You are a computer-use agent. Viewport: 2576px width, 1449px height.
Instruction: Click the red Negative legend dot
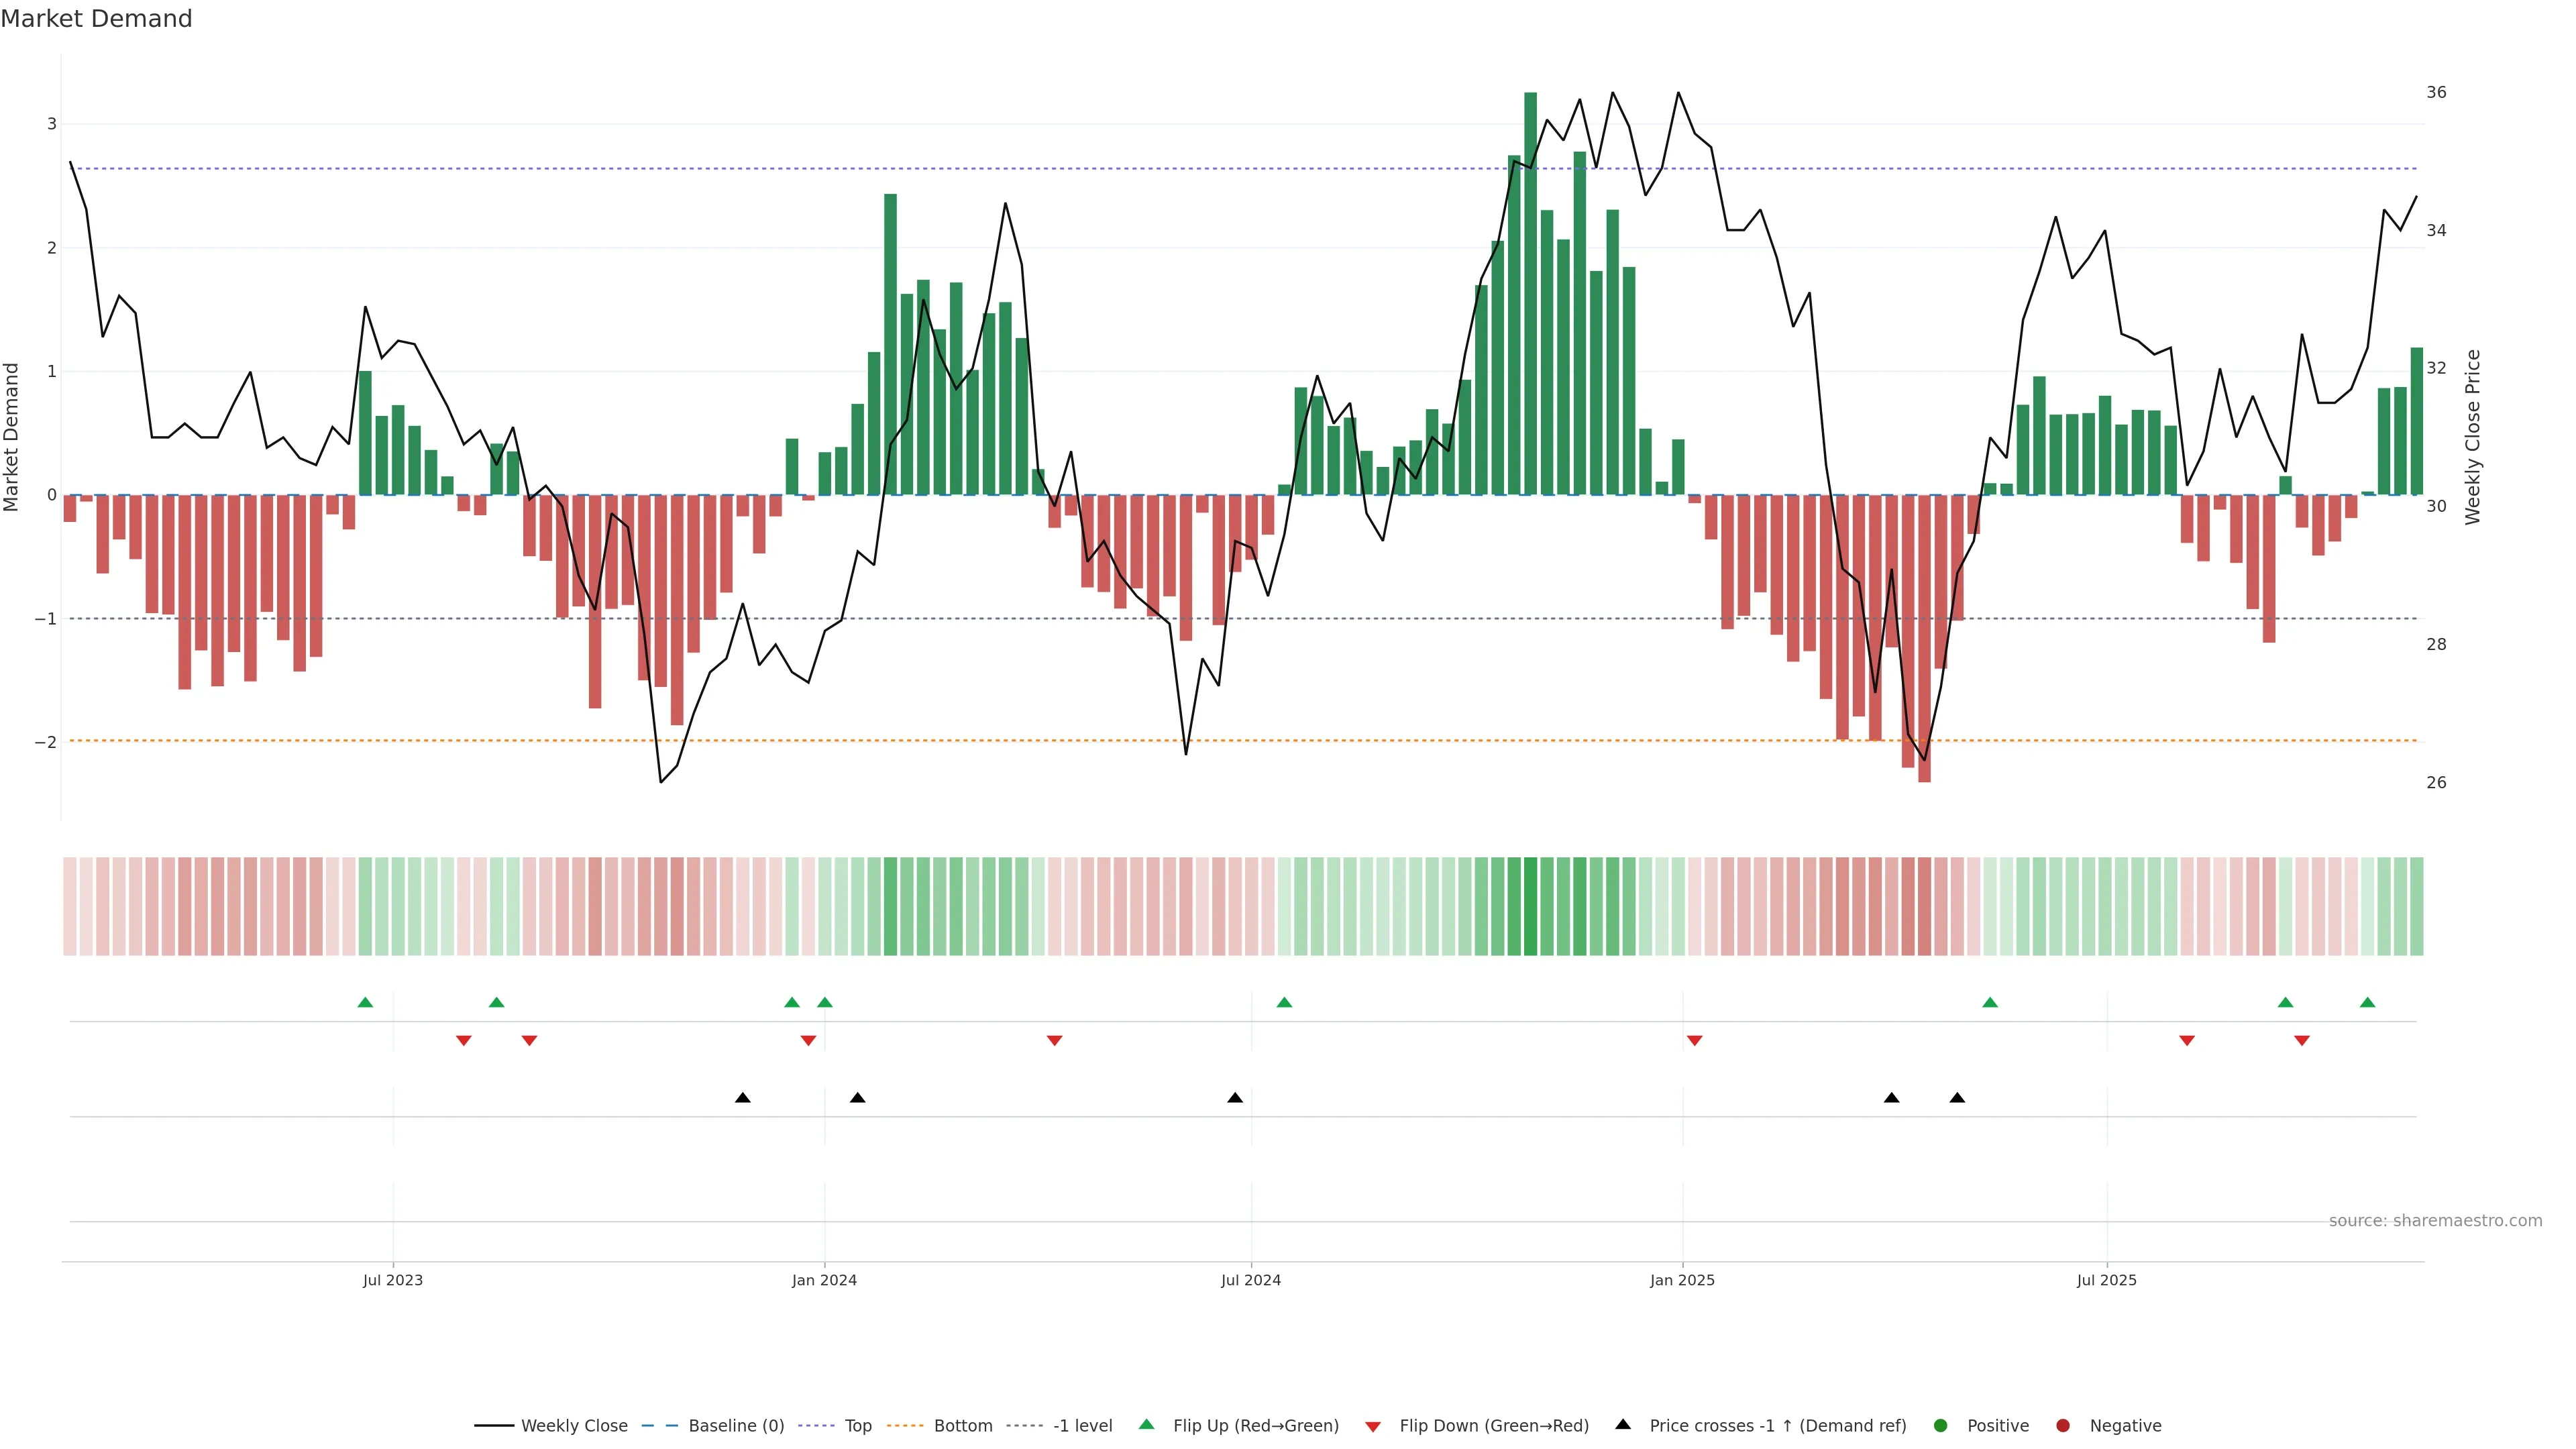pyautogui.click(x=2063, y=1426)
